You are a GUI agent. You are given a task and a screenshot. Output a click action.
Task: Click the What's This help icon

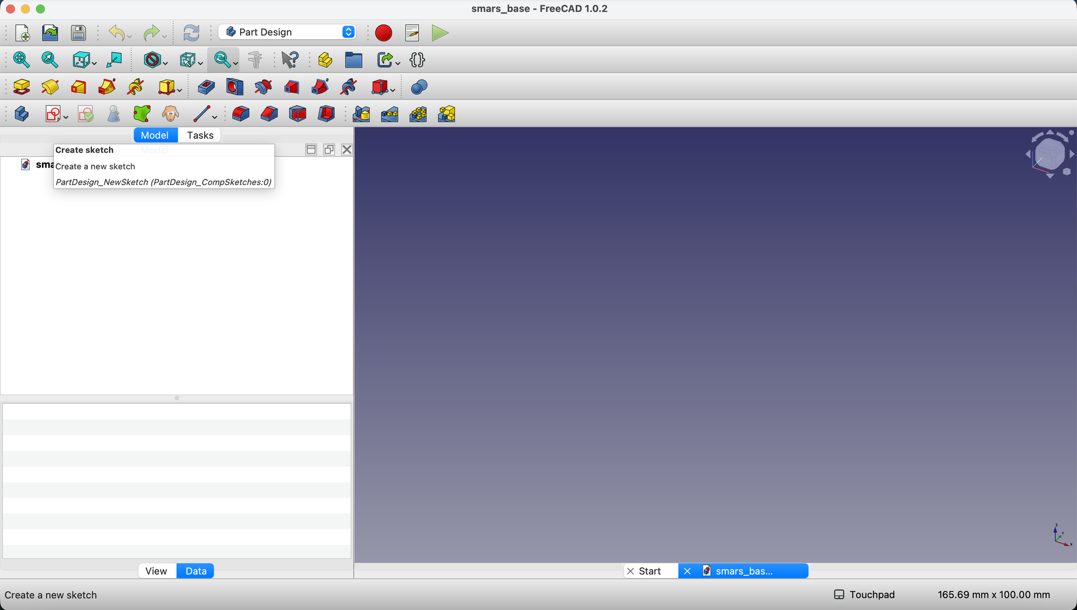290,59
